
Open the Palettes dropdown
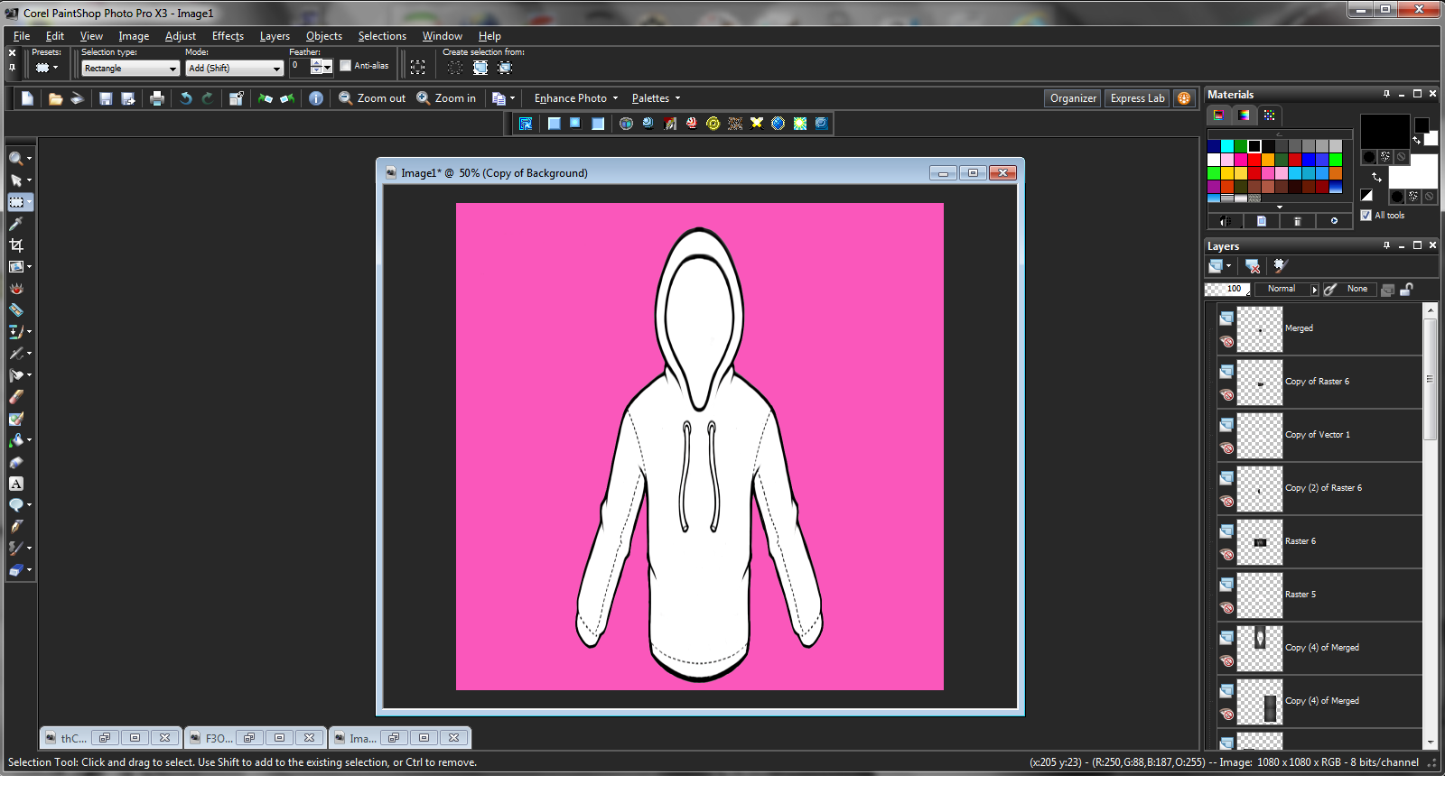[x=656, y=98]
